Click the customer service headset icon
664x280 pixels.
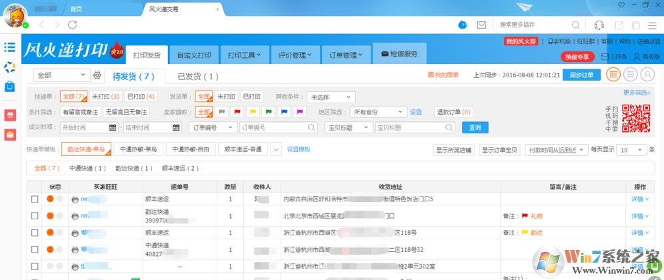point(599,25)
